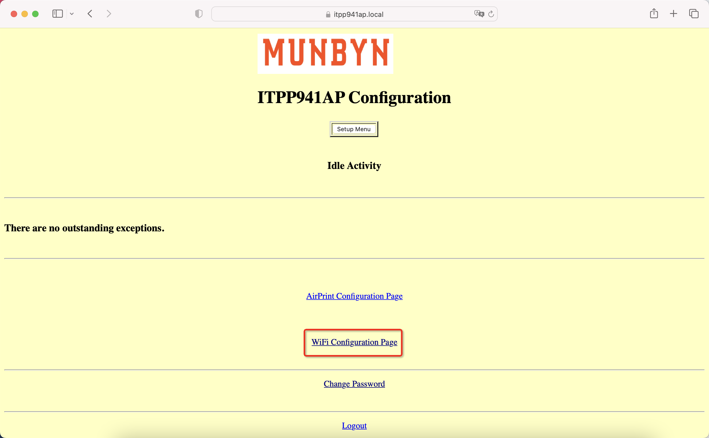Go forward with the forward arrow

(109, 14)
